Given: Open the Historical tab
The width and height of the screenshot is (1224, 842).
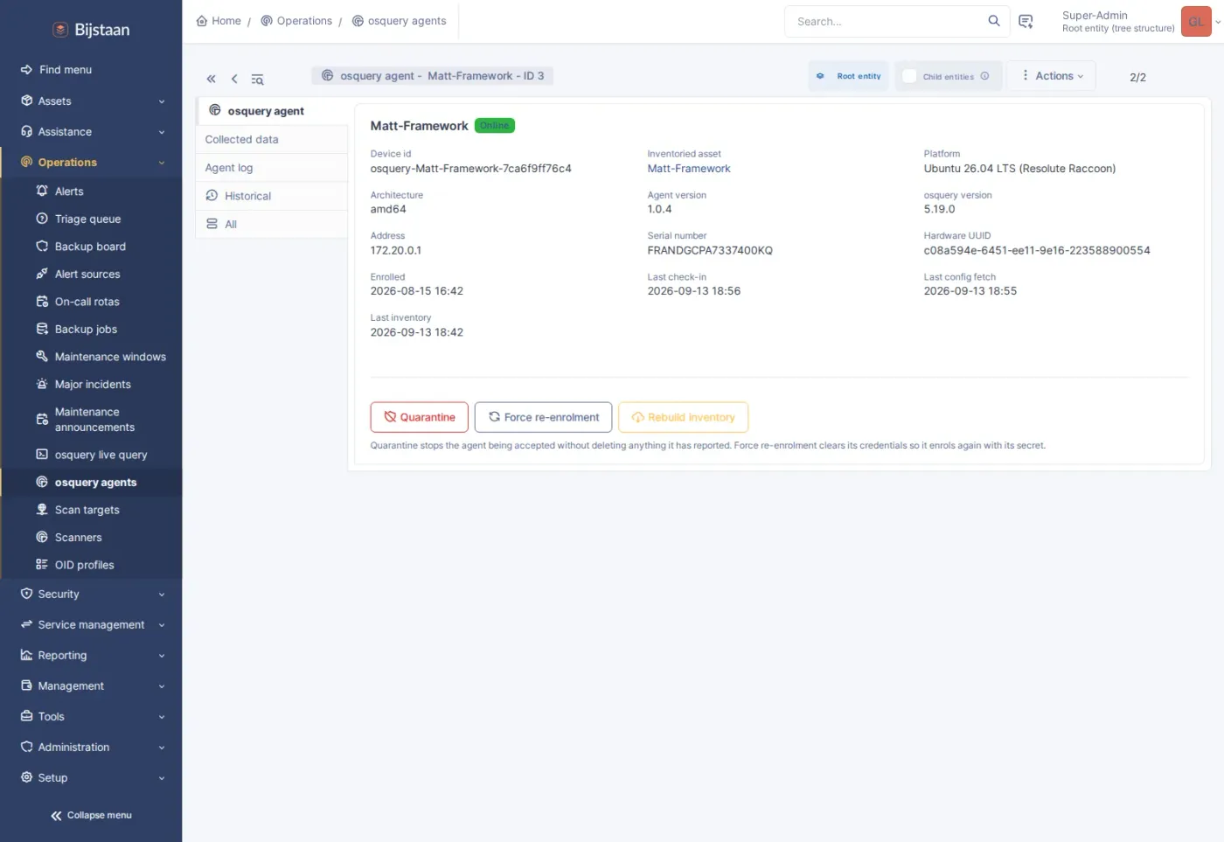Looking at the screenshot, I should click(272, 196).
